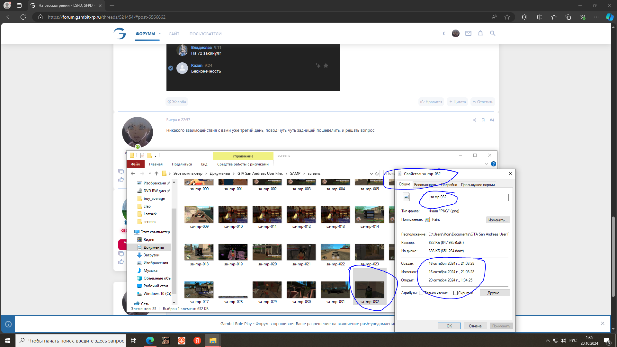Bookmark post #4 with bookmark icon
The height and width of the screenshot is (347, 617).
point(483,120)
